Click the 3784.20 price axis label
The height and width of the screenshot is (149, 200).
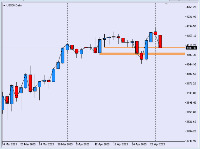click(x=191, y=131)
